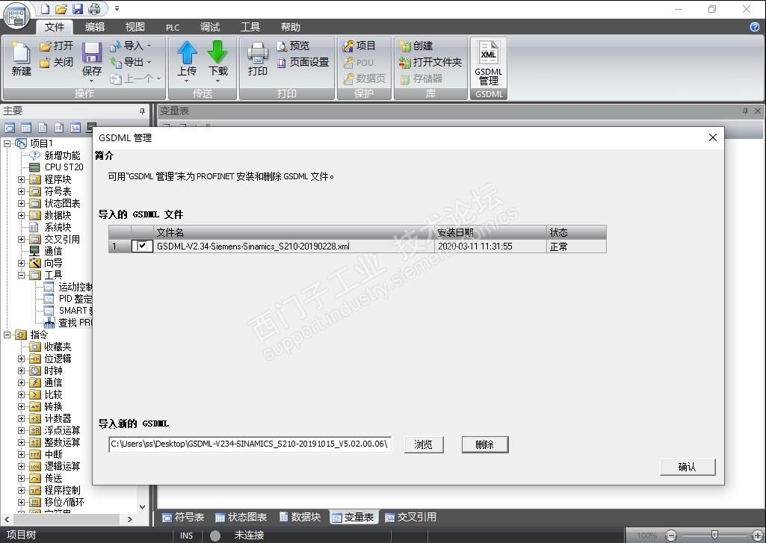Click the zoom slider handle
766x543 pixels.
click(x=714, y=535)
